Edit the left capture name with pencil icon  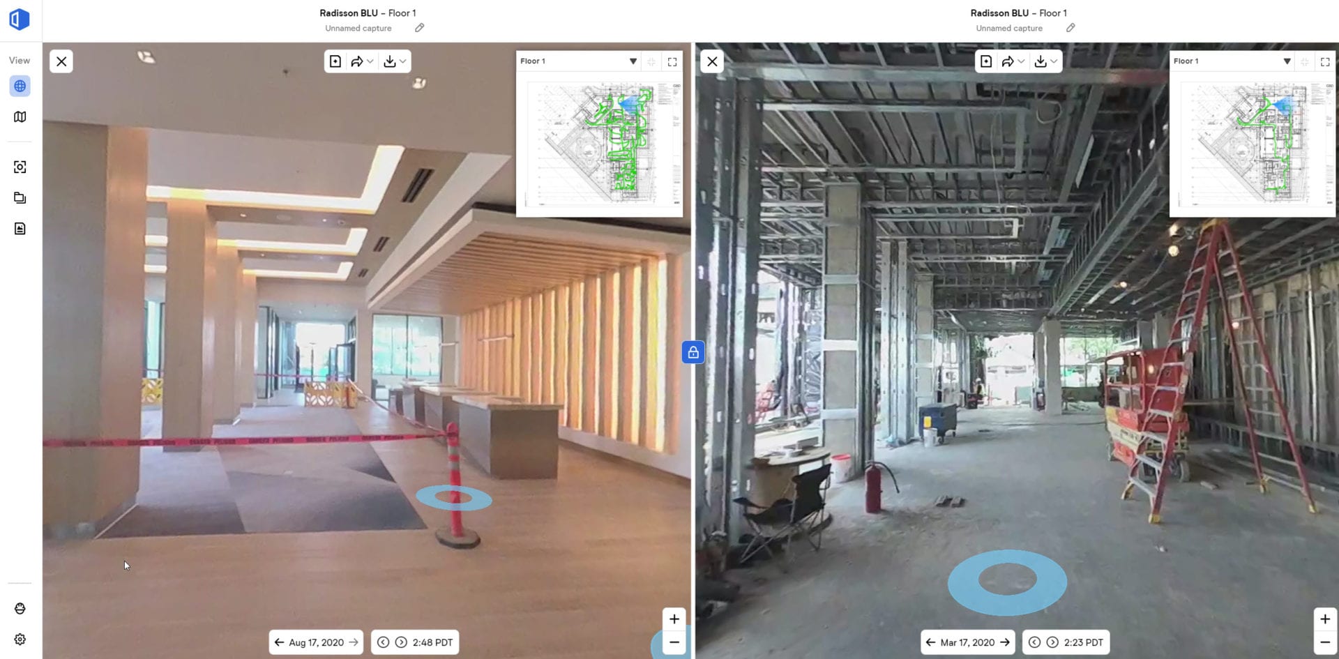click(419, 28)
